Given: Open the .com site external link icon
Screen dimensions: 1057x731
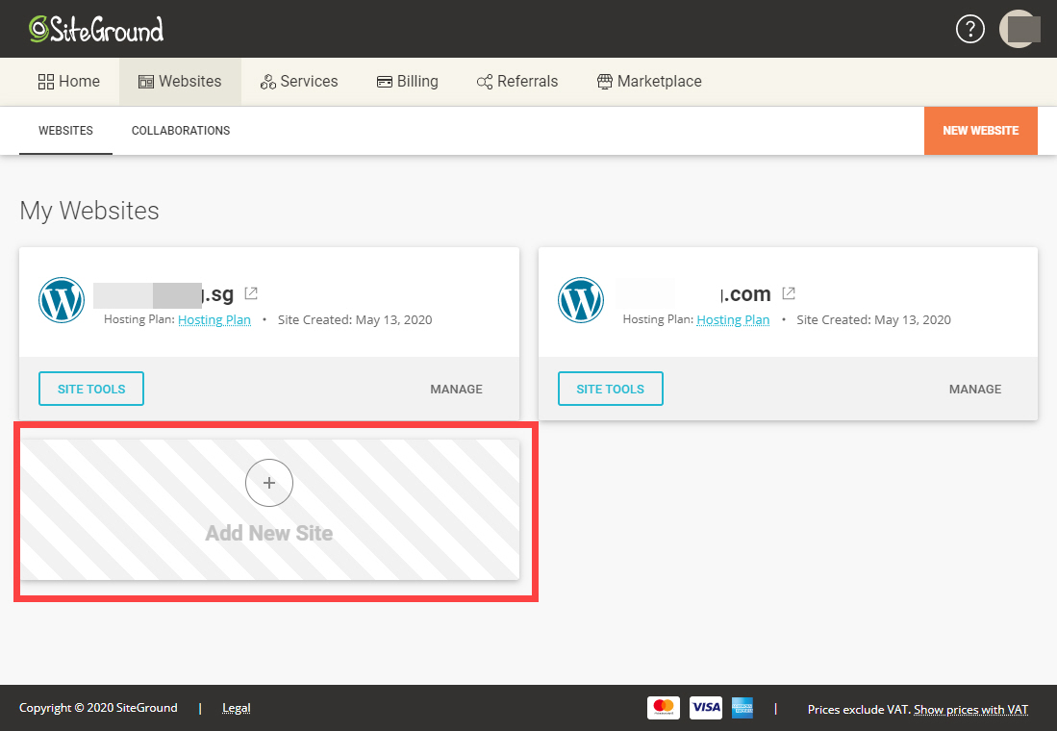Looking at the screenshot, I should coord(789,293).
